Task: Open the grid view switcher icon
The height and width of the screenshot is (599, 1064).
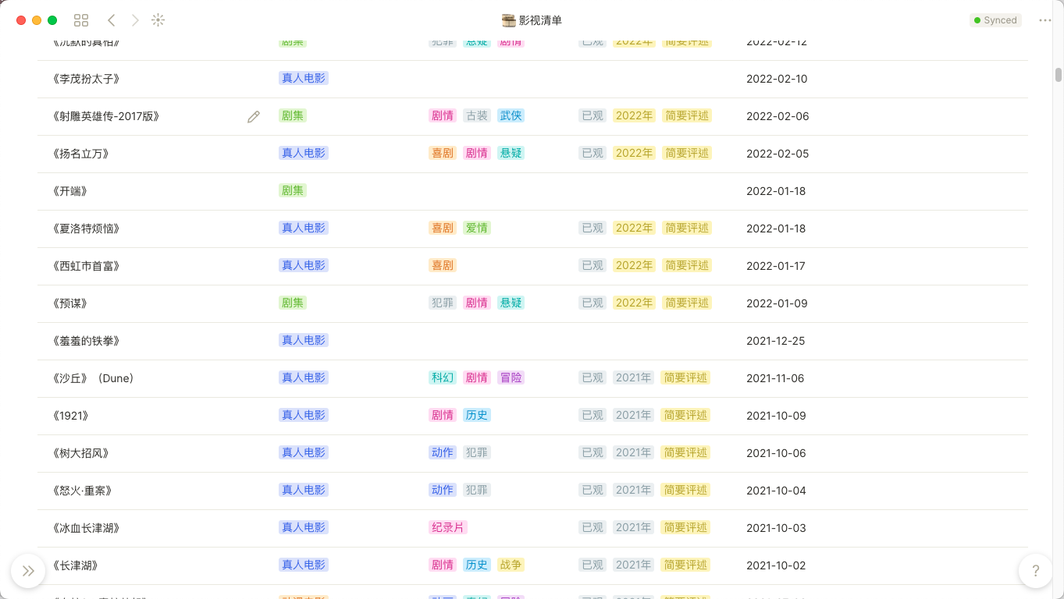Action: [81, 20]
